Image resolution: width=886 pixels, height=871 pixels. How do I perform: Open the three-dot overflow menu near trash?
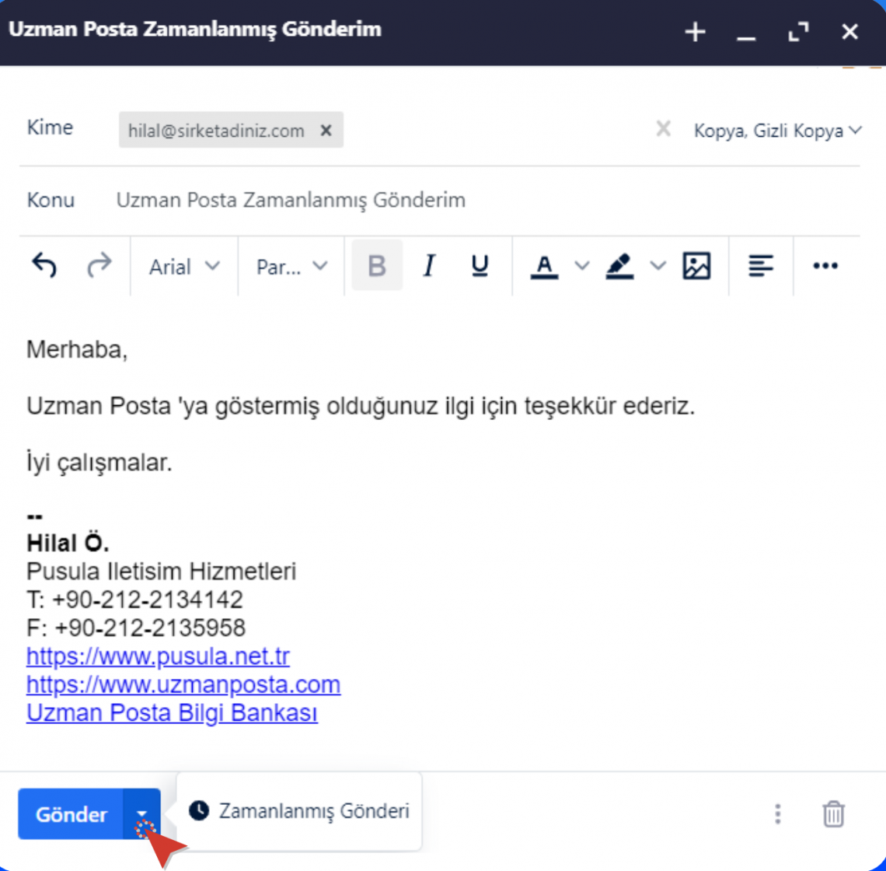coord(777,814)
